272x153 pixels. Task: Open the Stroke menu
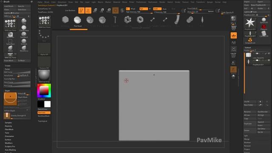tap(177, 2)
